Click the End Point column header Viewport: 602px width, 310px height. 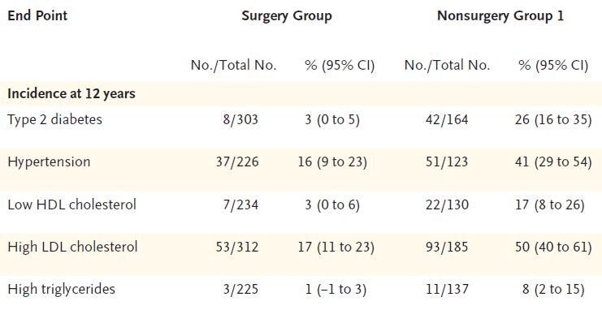click(x=37, y=15)
